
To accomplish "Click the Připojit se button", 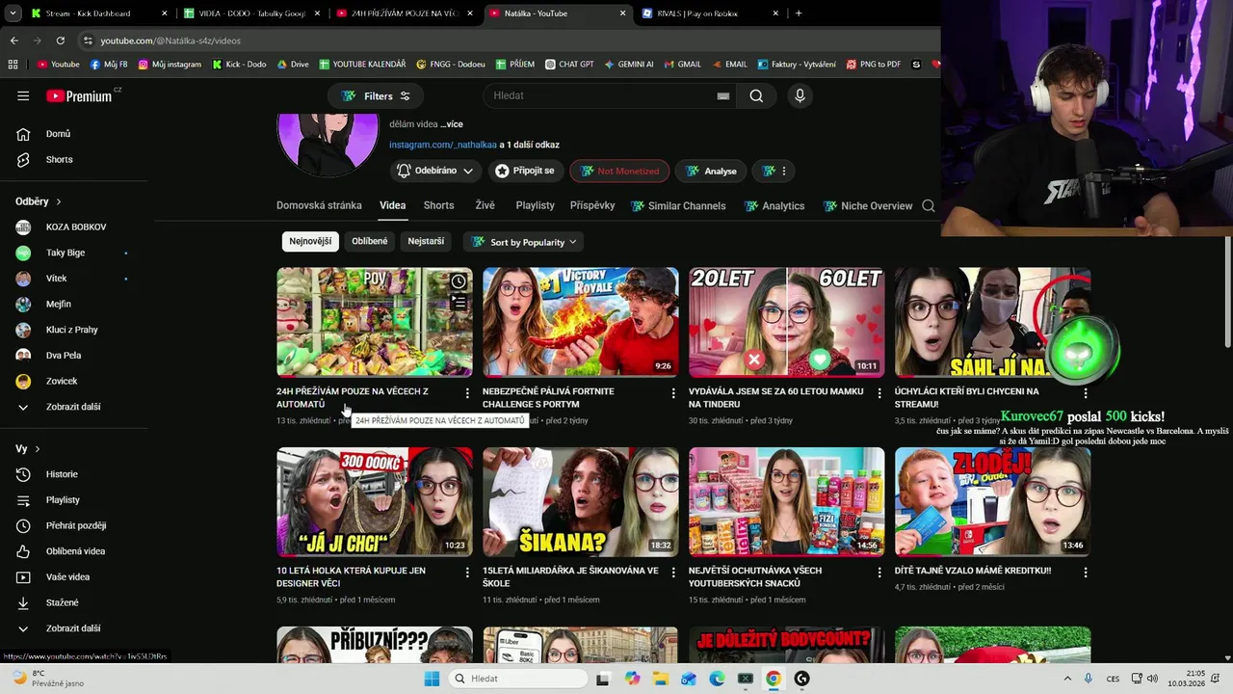I will [525, 171].
